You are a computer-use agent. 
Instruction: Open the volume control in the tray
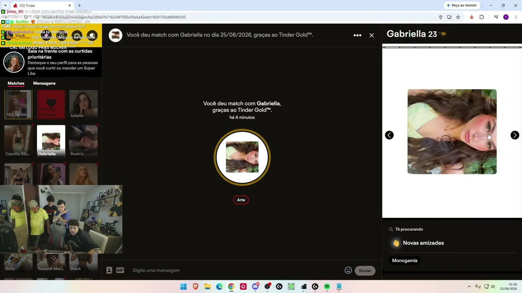click(493, 286)
